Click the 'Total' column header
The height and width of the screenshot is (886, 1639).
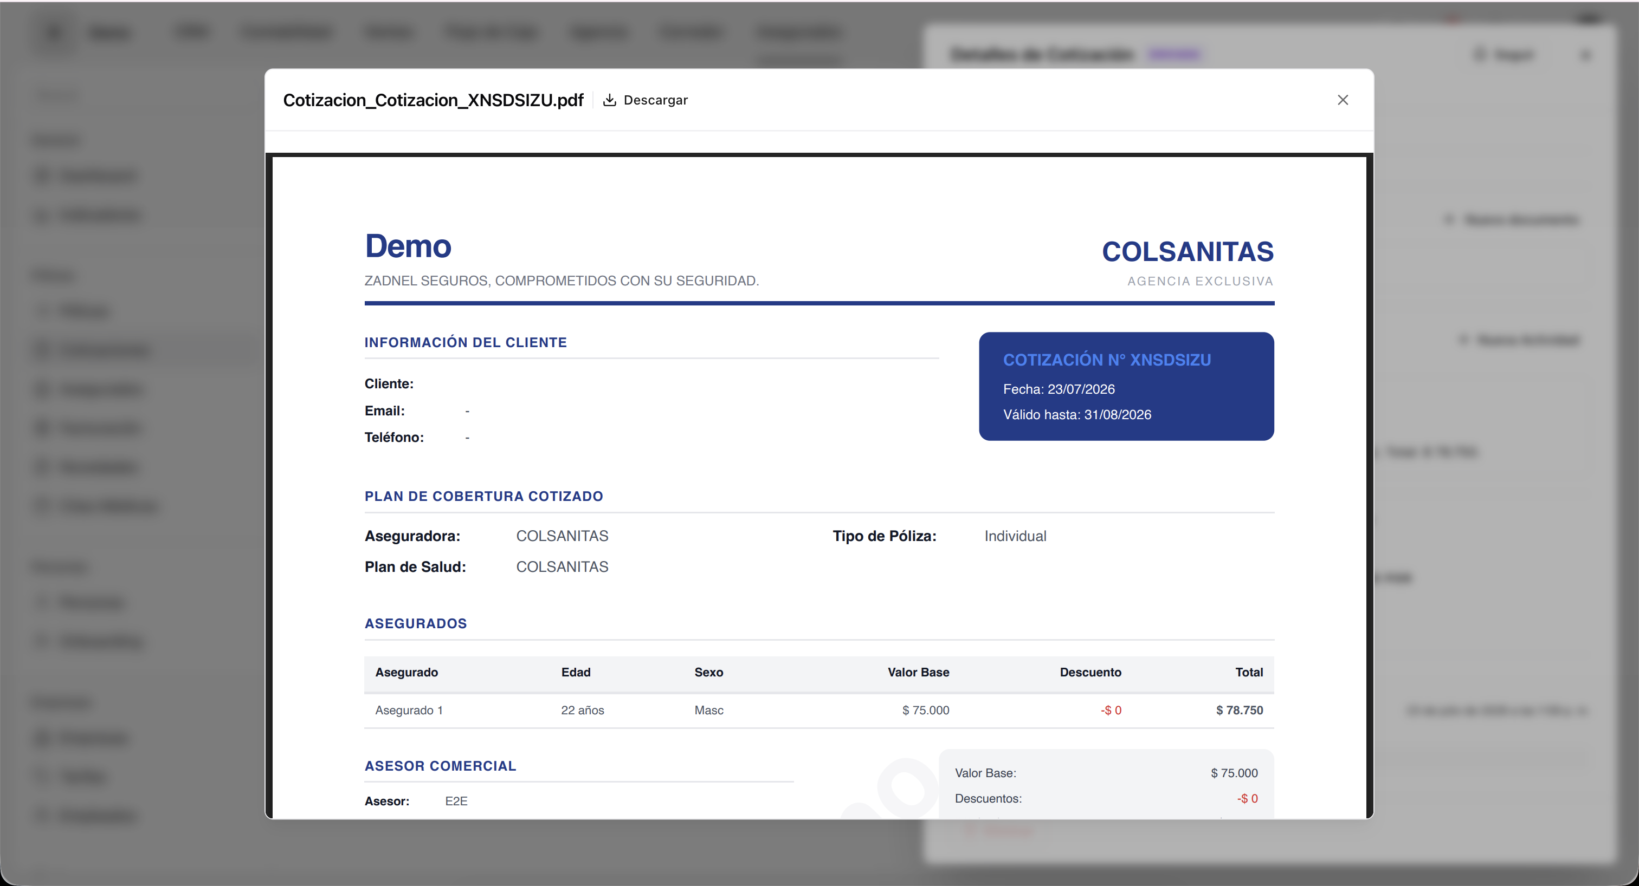click(1249, 672)
